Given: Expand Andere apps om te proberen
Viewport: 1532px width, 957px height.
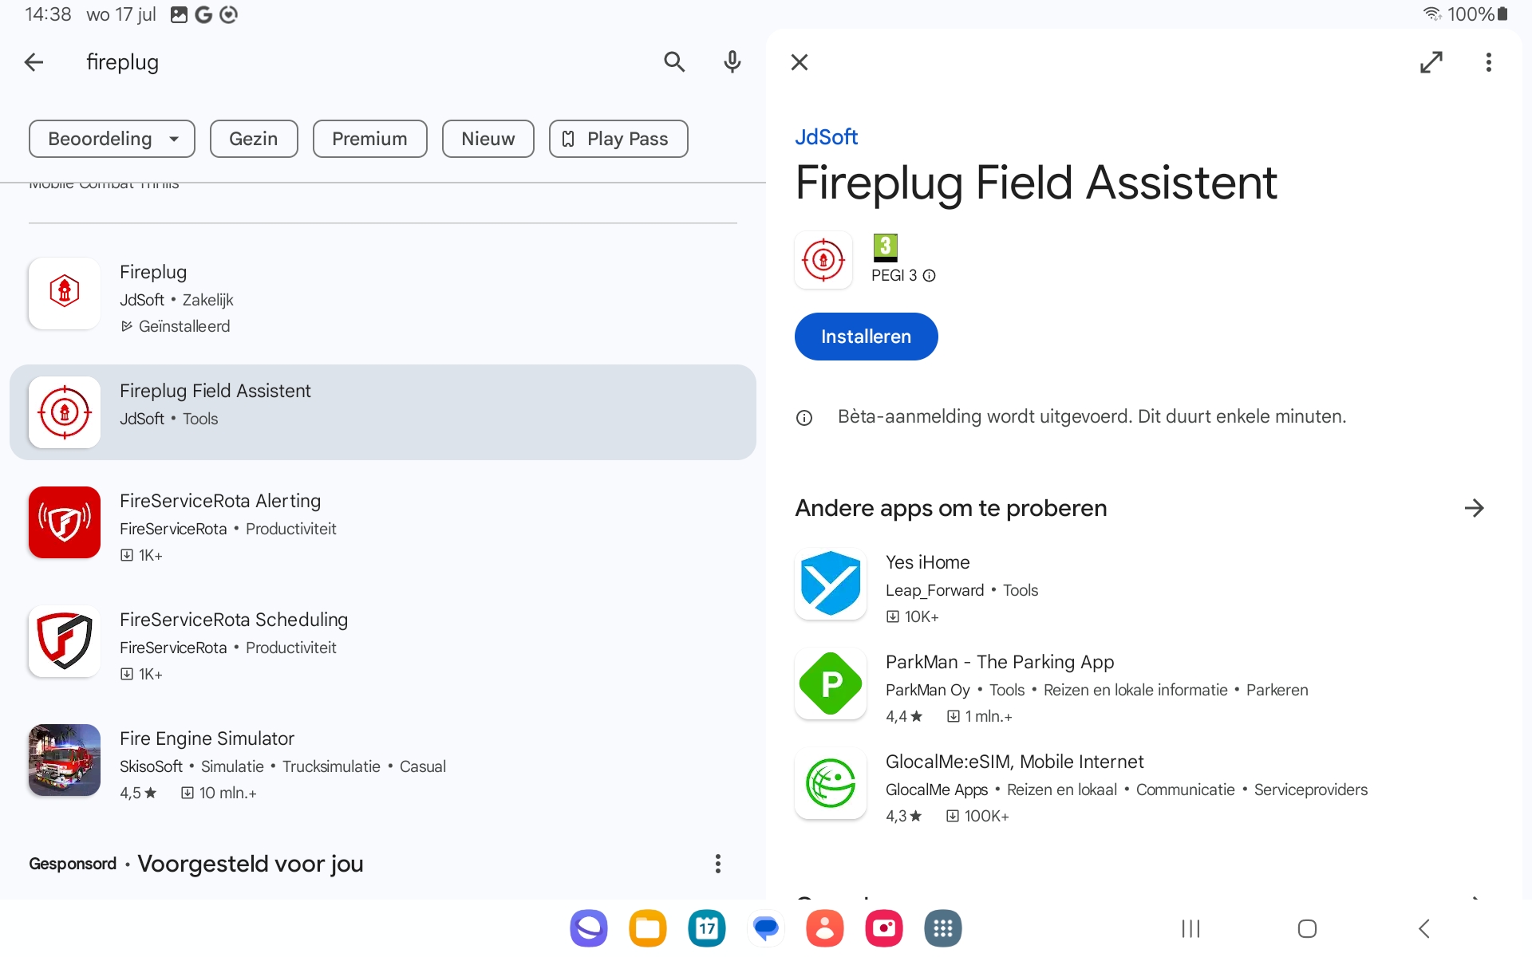Looking at the screenshot, I should 1474,508.
